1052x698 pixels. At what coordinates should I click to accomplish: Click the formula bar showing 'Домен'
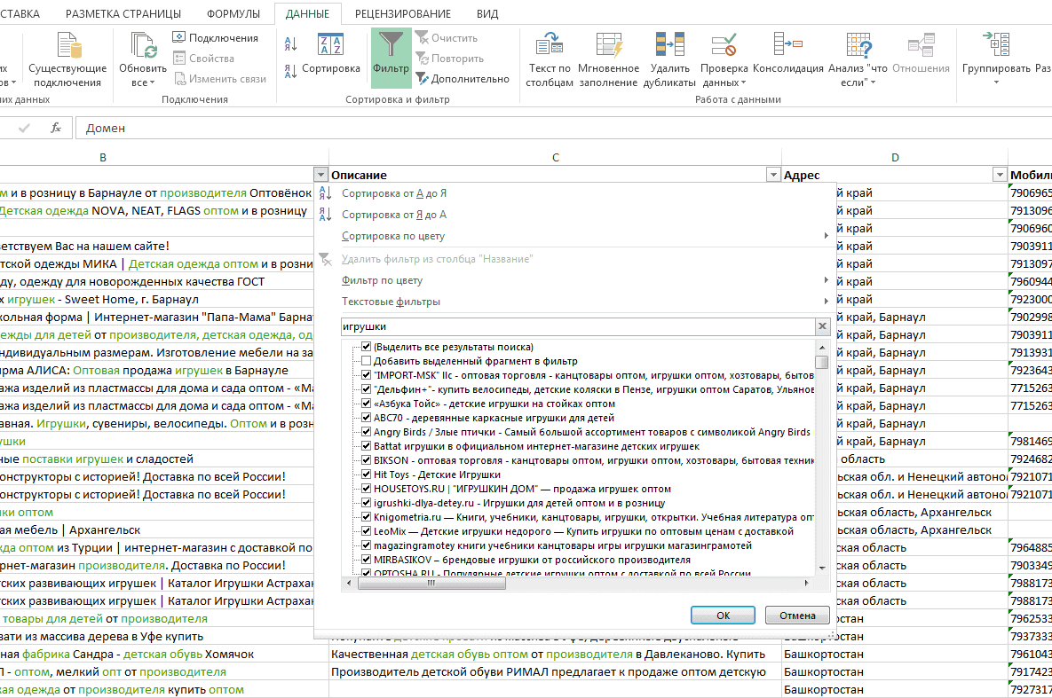point(564,128)
